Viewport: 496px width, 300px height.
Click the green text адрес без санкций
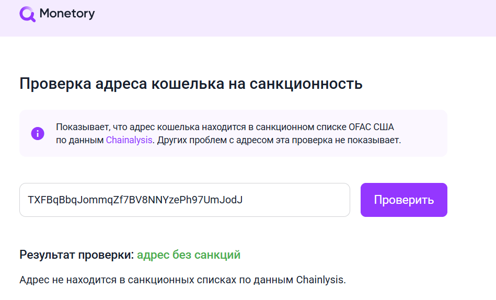(x=189, y=255)
